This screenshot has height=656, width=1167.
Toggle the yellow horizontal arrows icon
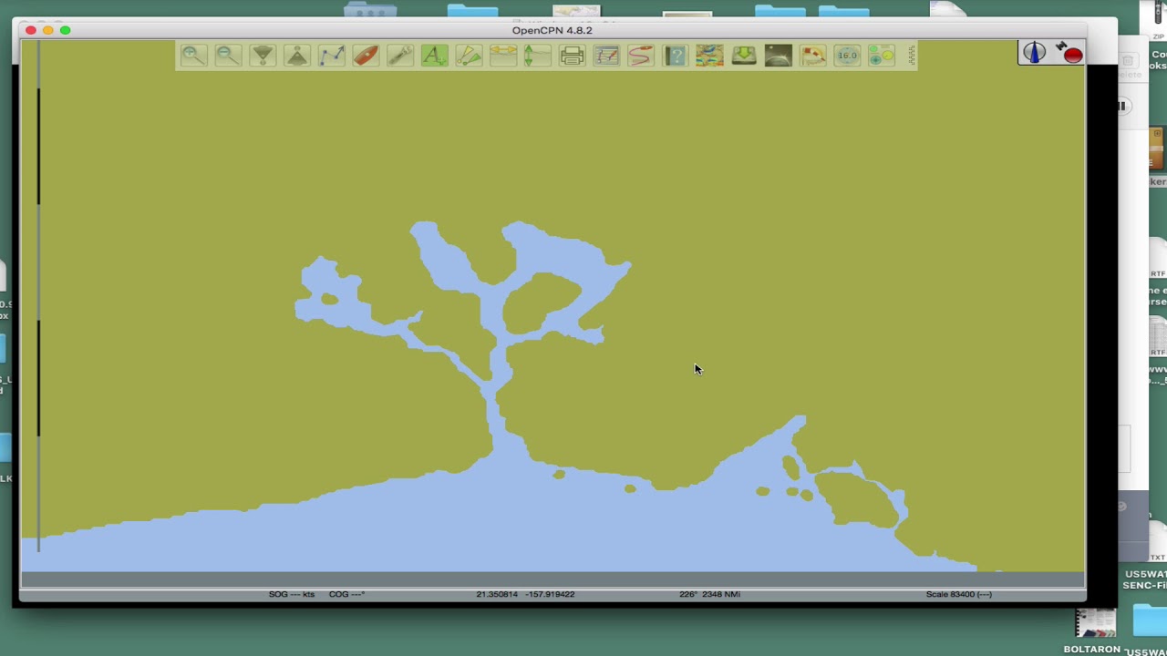click(503, 56)
